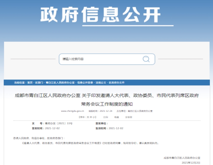
Task: Set font size to large (大)
Action: pos(88,117)
